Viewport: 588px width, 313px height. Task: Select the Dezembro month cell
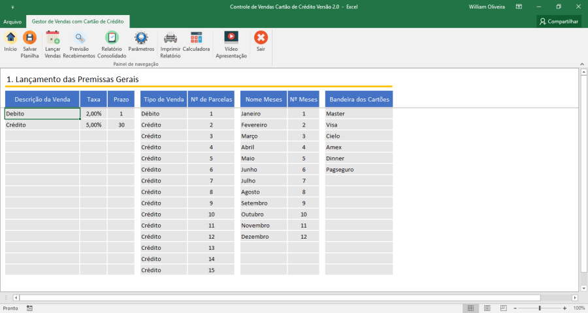tap(264, 237)
